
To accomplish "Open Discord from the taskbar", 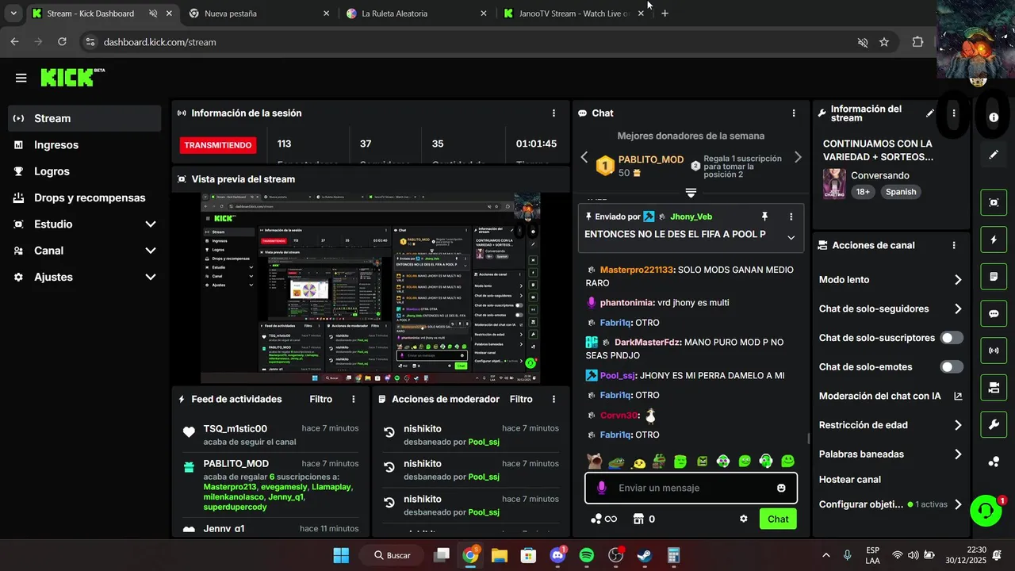I will [x=557, y=555].
